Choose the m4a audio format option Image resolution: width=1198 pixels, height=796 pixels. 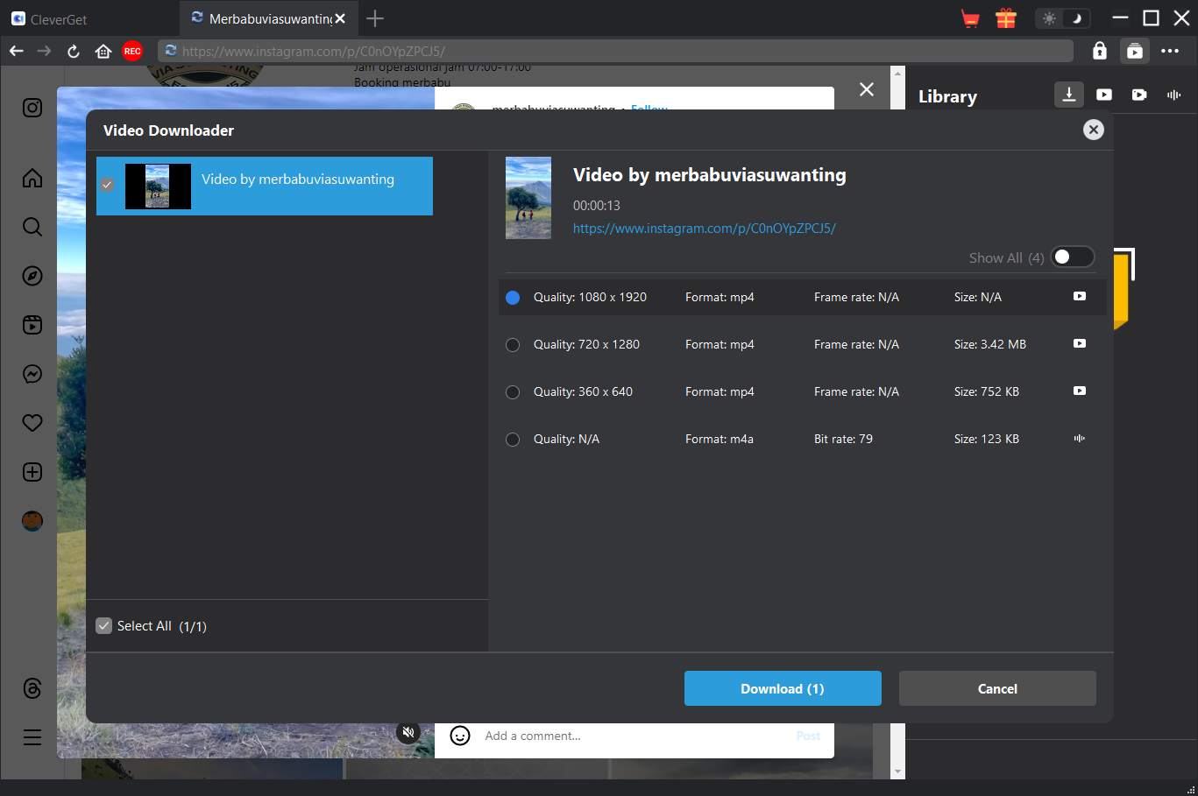click(x=513, y=440)
